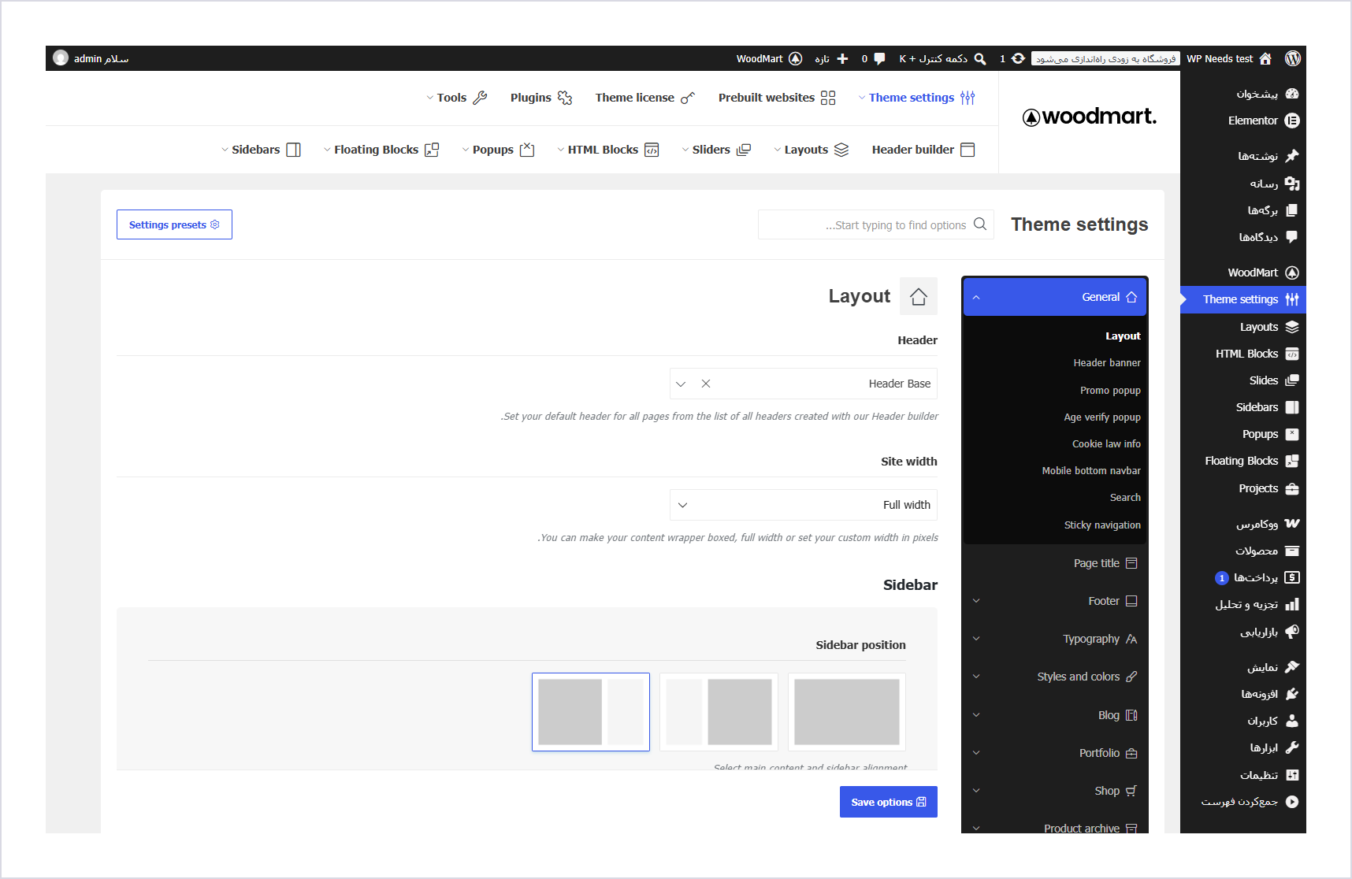Click the WooCommerce icon in the sidebar

coord(1292,524)
